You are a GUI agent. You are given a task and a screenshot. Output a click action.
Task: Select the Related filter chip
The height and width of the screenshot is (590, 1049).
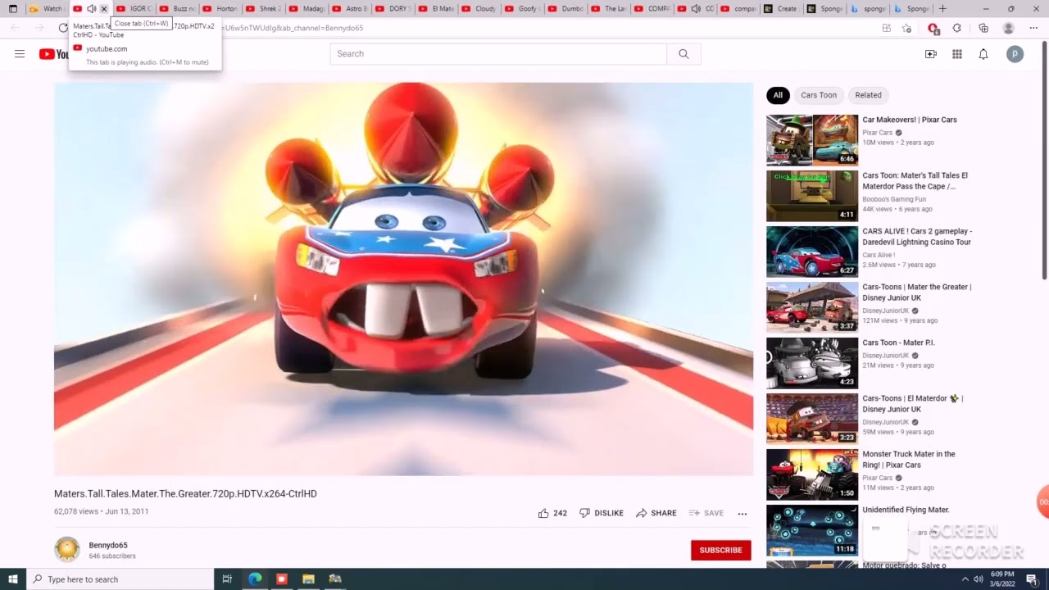869,95
